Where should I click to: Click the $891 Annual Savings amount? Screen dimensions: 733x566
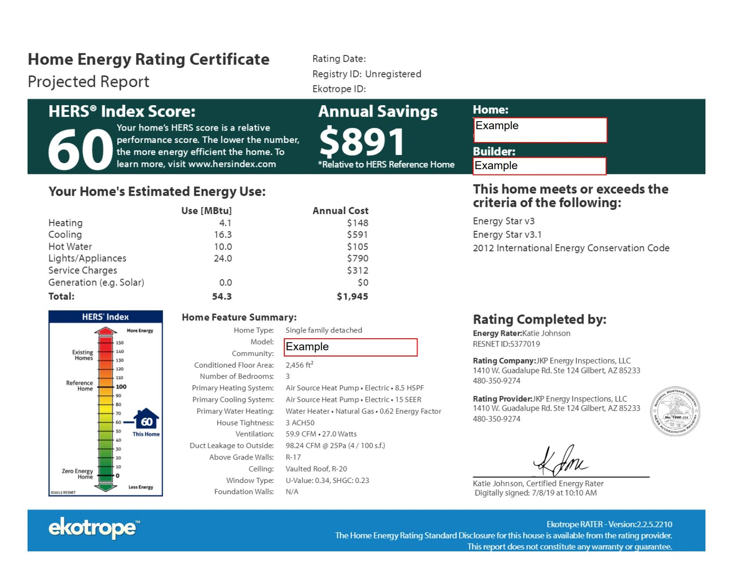pyautogui.click(x=362, y=142)
